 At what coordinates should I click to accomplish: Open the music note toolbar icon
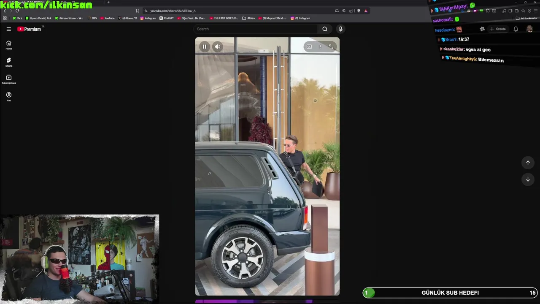pyautogui.click(x=504, y=11)
